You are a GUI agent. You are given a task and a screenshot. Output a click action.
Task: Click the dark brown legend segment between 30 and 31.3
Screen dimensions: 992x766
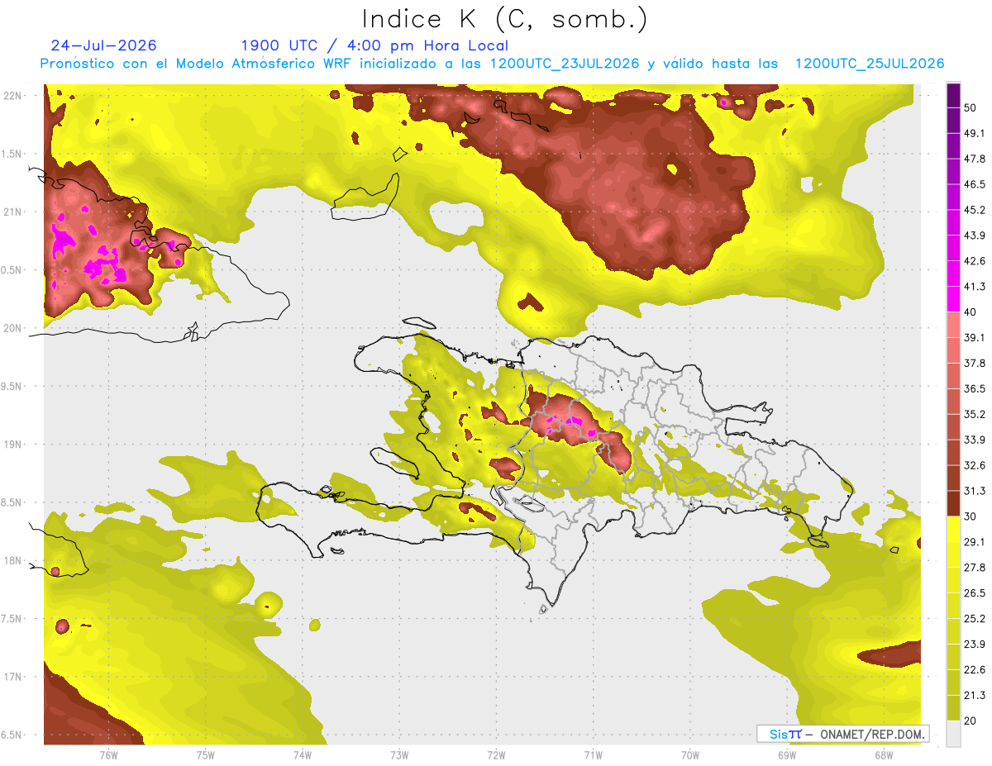(954, 503)
